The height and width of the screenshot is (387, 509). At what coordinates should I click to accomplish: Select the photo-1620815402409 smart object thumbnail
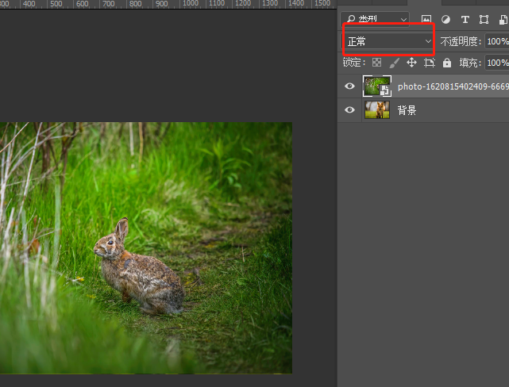(x=377, y=86)
